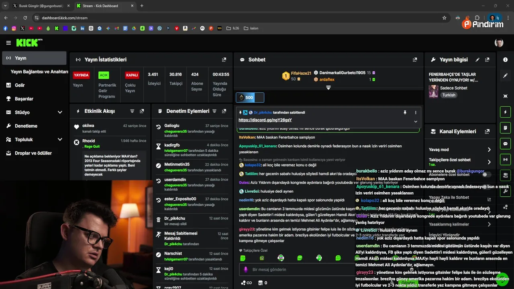Click the Turkish language tag

pos(449,95)
